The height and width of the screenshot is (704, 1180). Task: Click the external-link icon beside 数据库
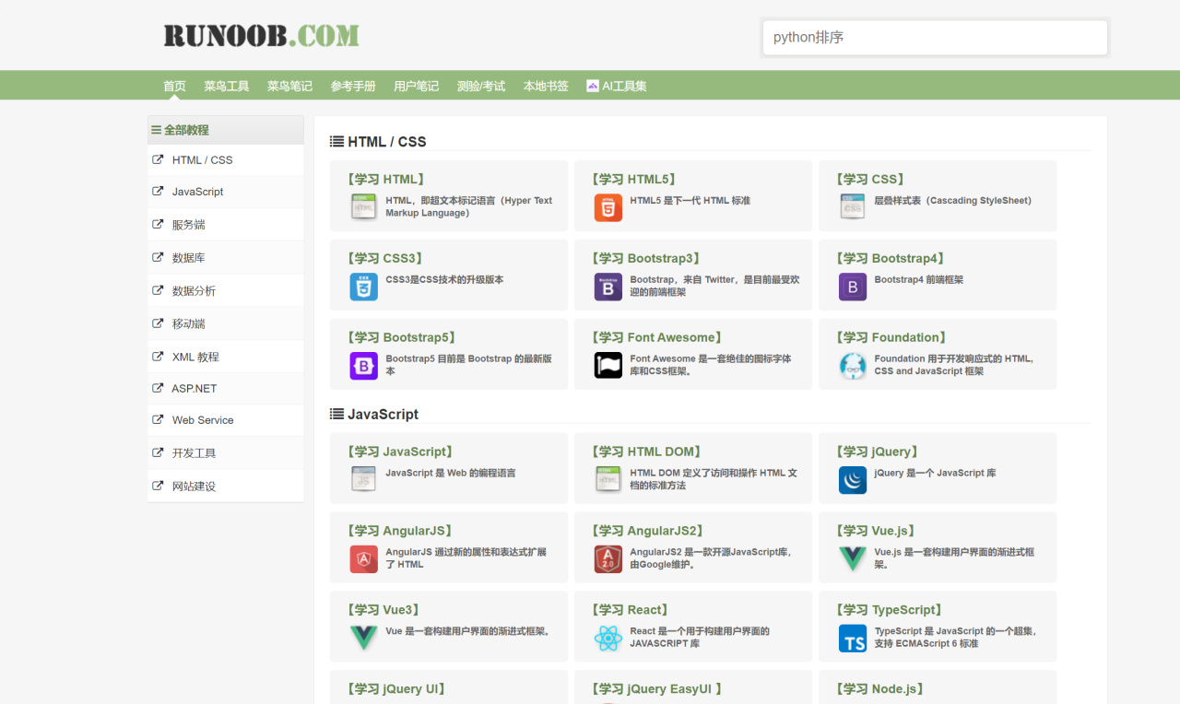click(x=158, y=257)
